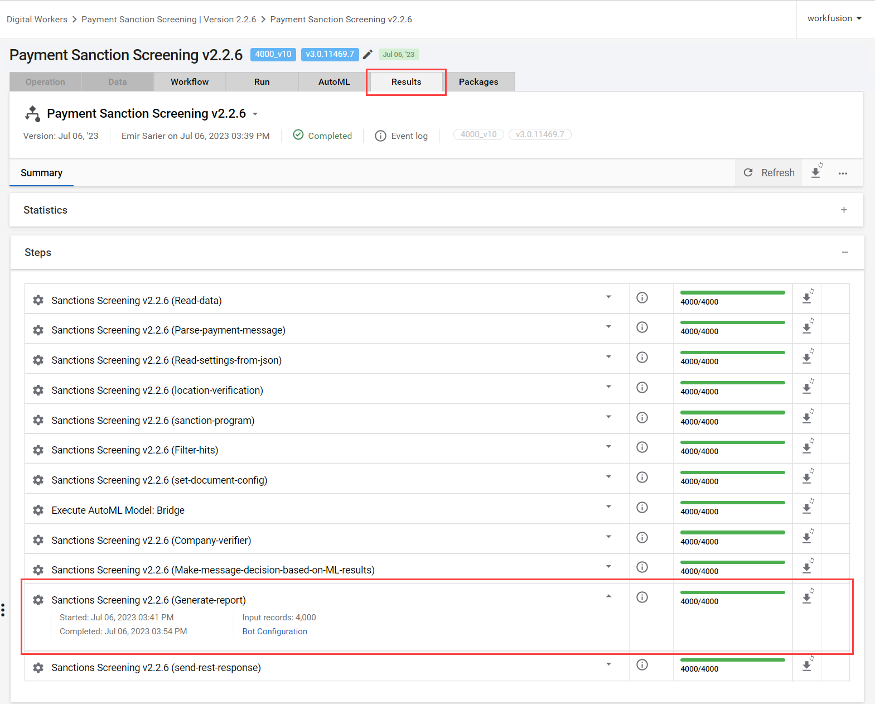Click the workflow icon next to the title
Viewport: 875px width, 704px height.
[x=32, y=114]
